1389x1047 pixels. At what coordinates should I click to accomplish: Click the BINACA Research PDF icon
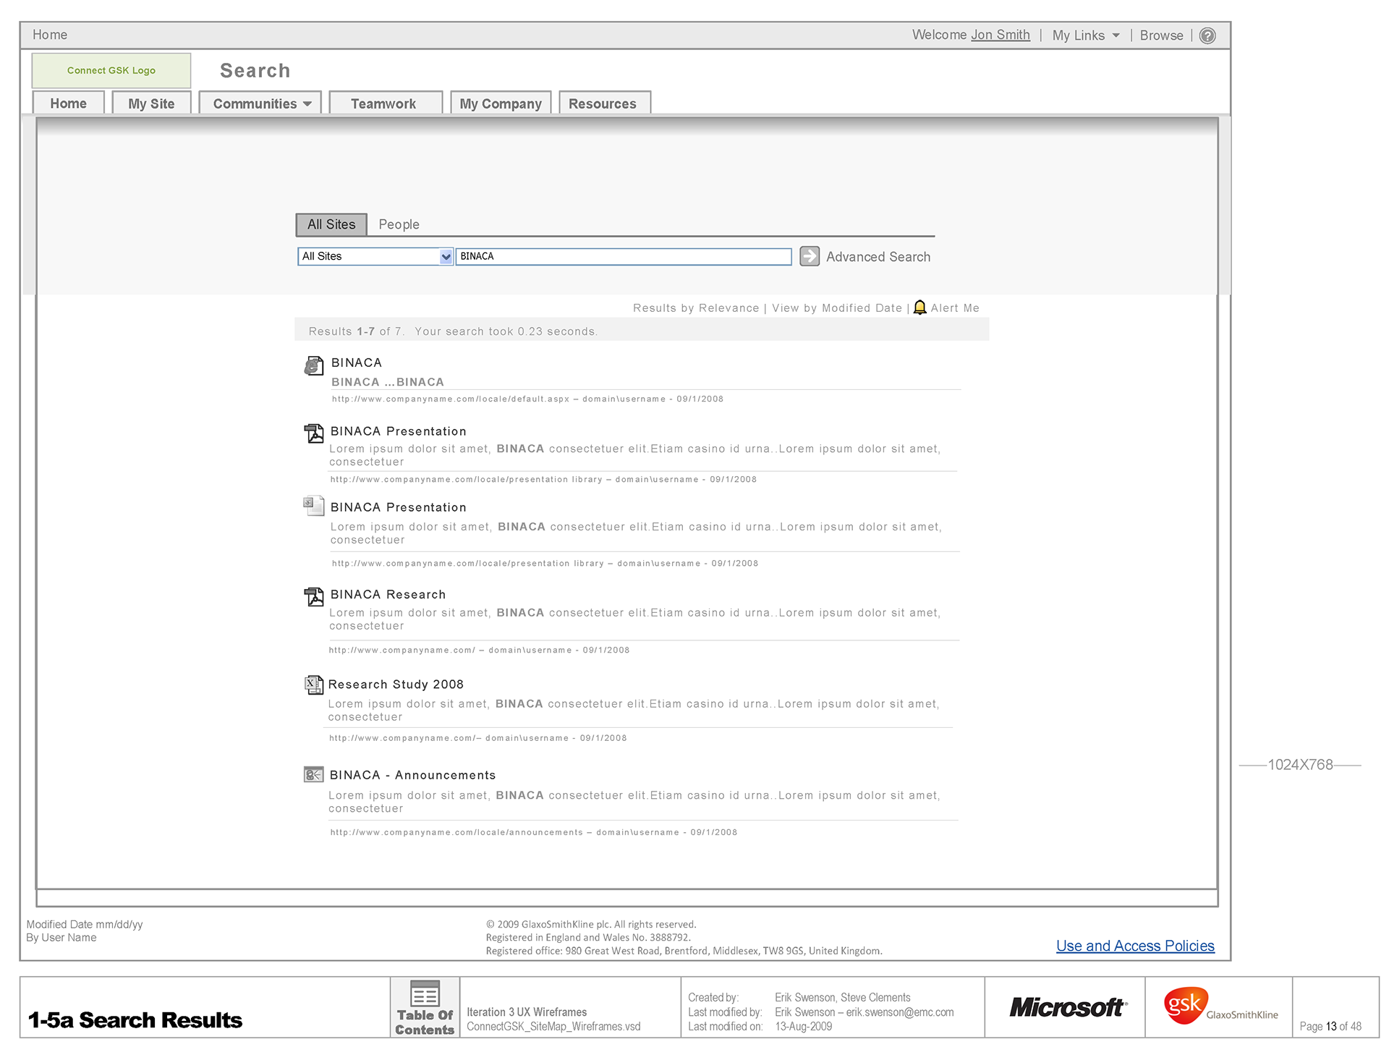[x=314, y=596]
